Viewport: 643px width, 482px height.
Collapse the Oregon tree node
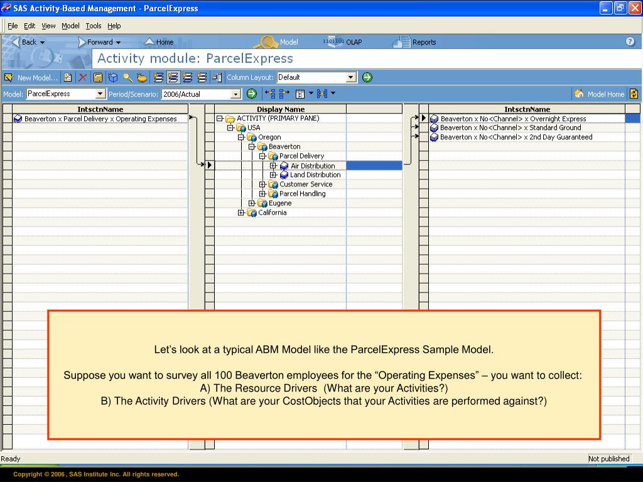(x=241, y=137)
